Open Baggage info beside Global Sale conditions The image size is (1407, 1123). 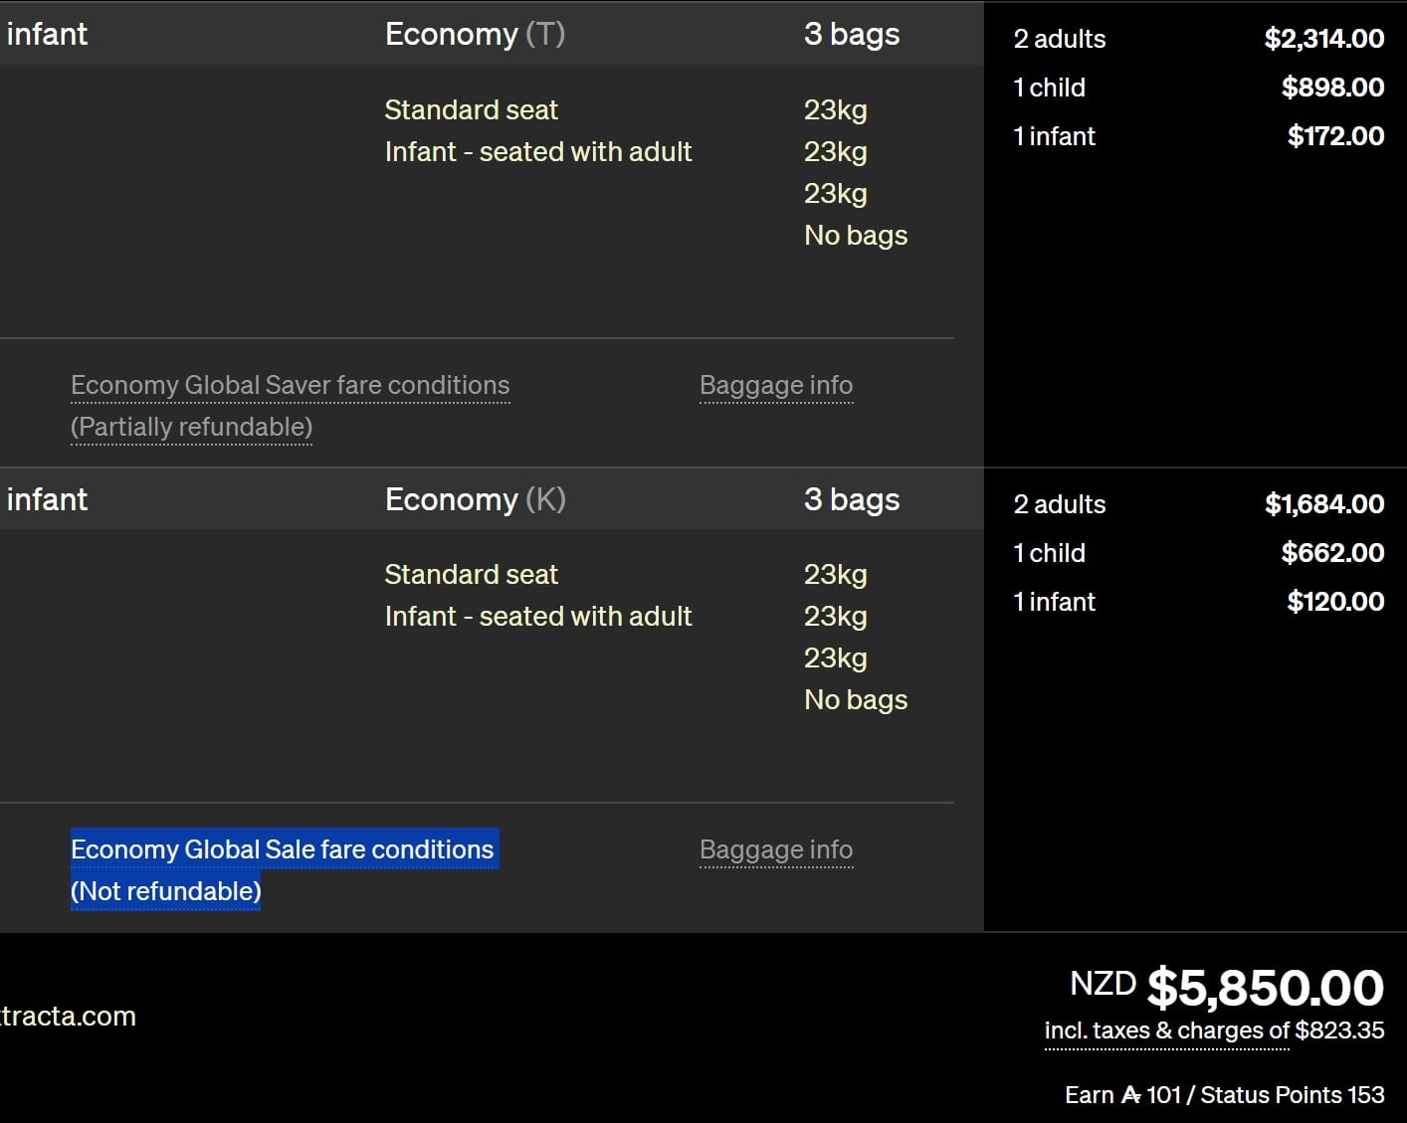776,849
